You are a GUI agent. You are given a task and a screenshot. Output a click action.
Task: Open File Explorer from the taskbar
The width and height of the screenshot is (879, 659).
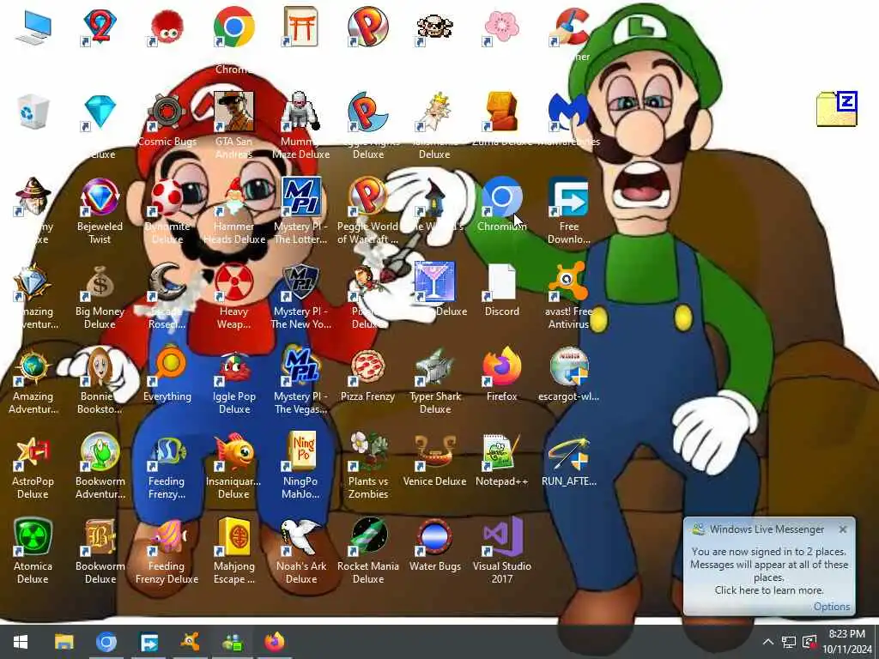[x=64, y=642]
